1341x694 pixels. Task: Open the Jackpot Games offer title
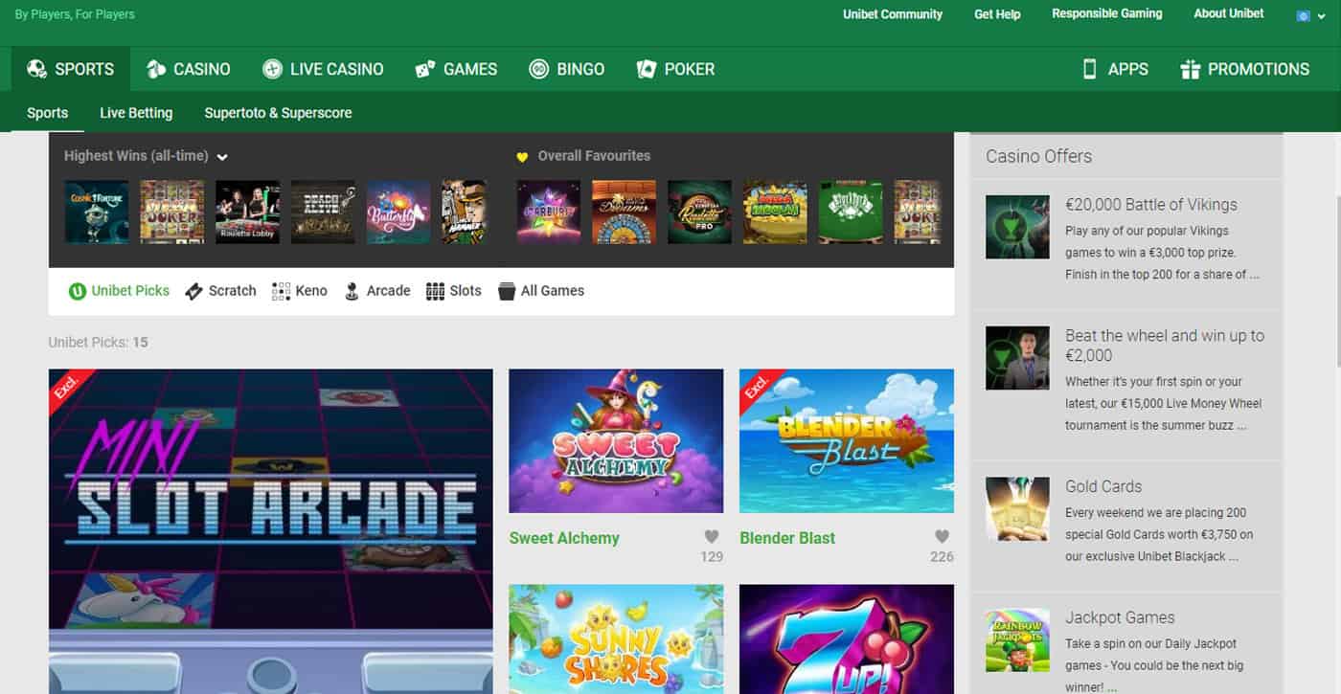click(x=1120, y=617)
